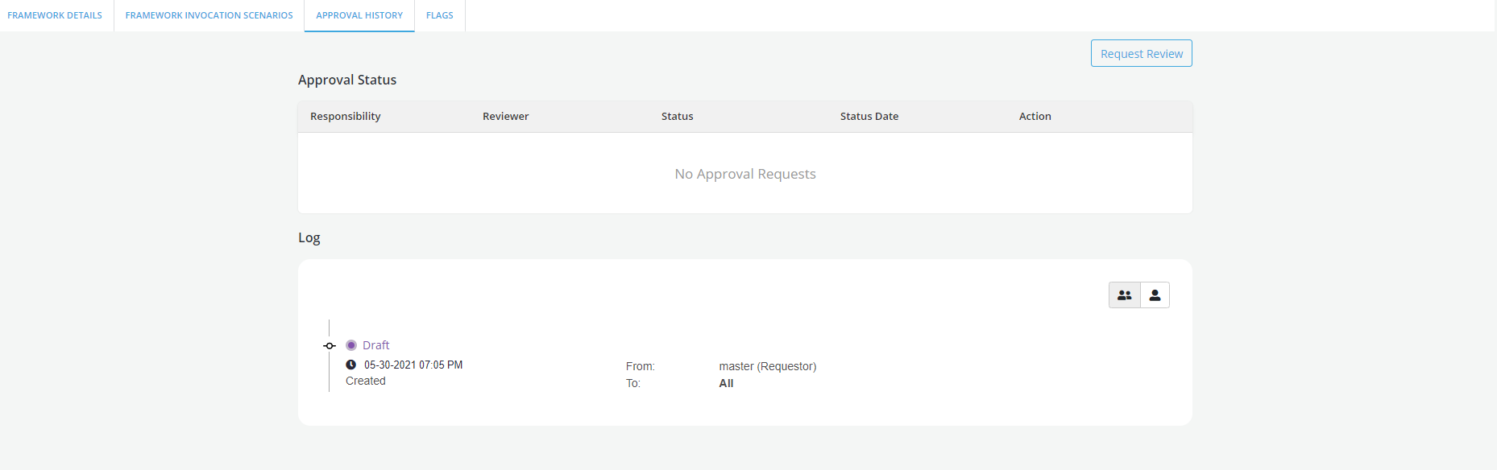Go to the Flags tab
Image resolution: width=1497 pixels, height=470 pixels.
pyautogui.click(x=439, y=15)
